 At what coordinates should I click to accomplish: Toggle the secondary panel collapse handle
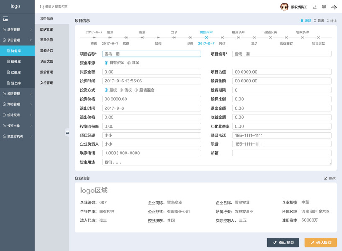[x=67, y=132]
